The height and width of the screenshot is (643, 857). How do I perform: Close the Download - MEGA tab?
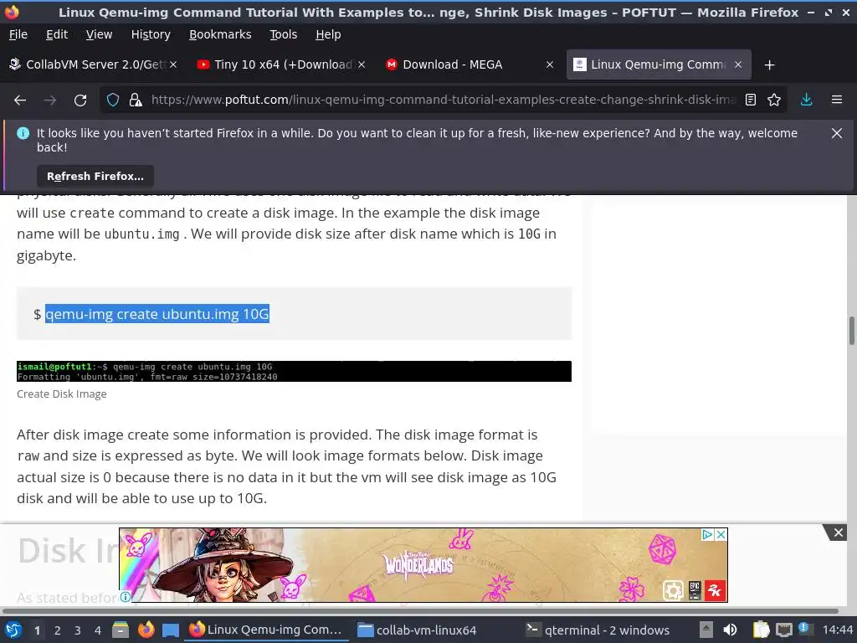550,64
